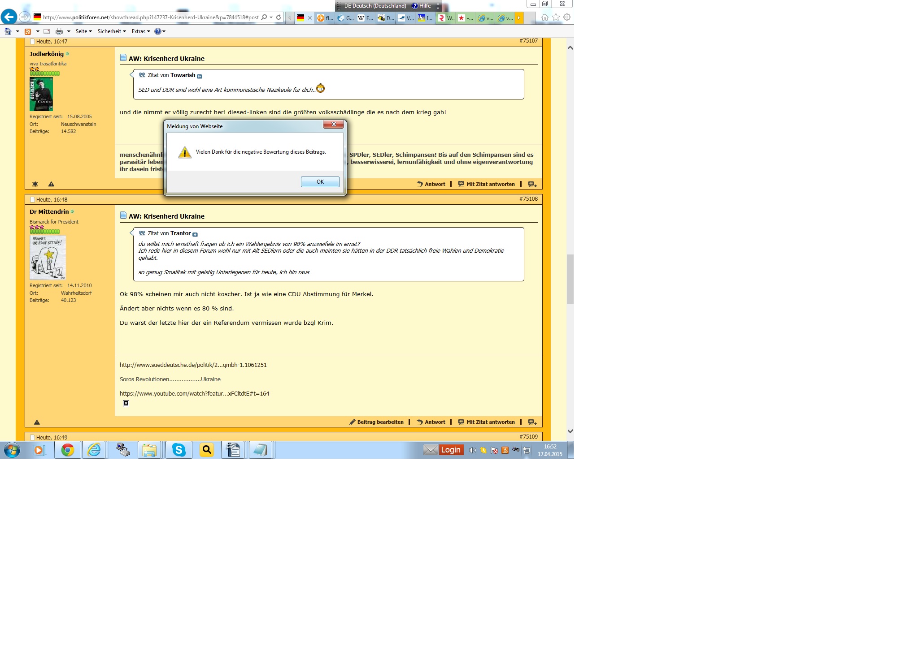Expand the Extras dropdown menu
Screen dimensions: 897x672
[x=141, y=31]
